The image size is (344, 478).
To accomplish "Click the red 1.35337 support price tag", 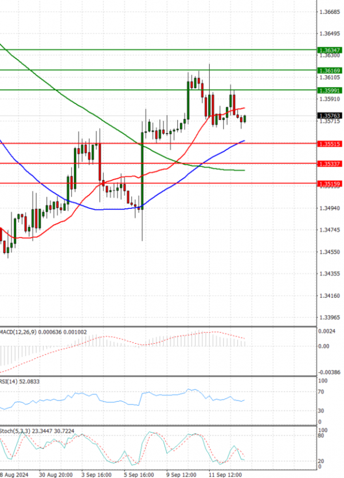I will point(330,164).
